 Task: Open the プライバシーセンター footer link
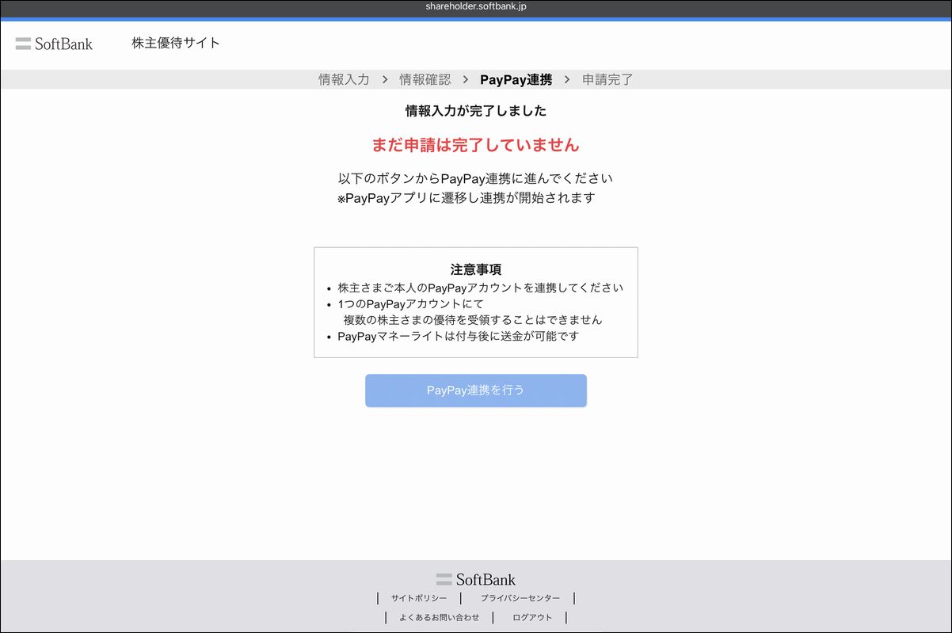(520, 598)
